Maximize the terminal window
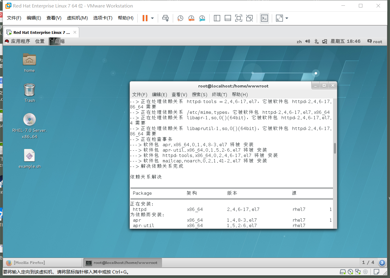390x278 pixels. click(324, 86)
